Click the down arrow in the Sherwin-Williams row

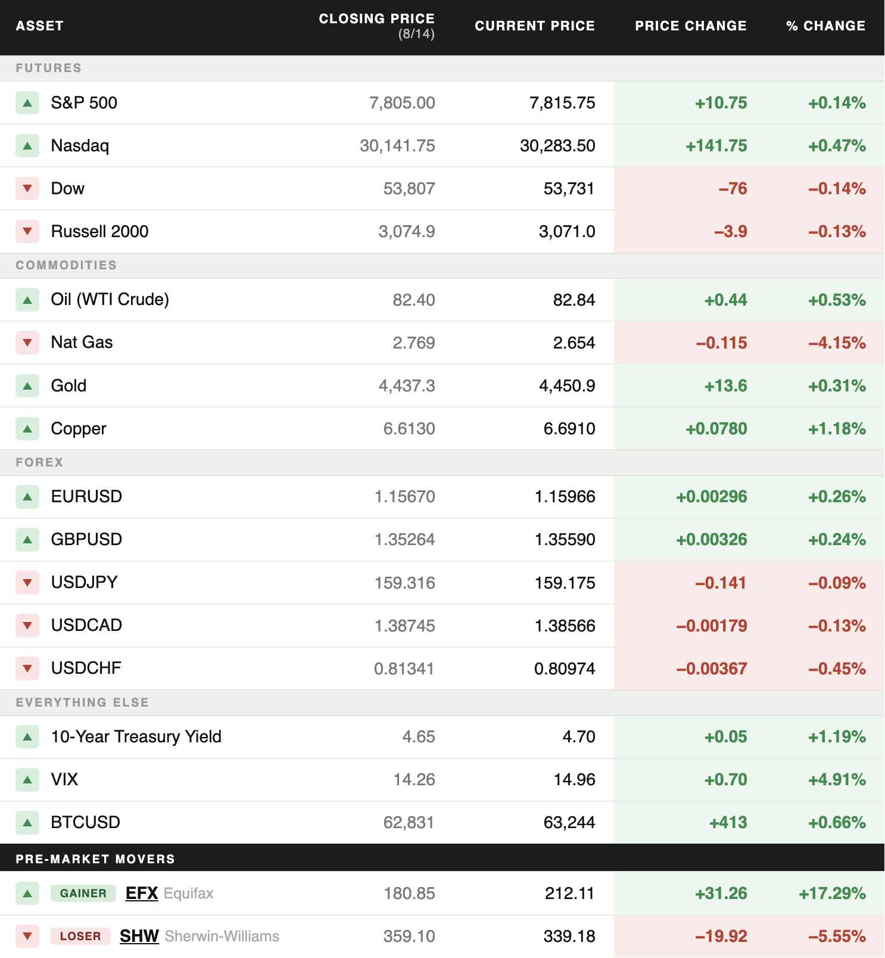pyautogui.click(x=27, y=936)
